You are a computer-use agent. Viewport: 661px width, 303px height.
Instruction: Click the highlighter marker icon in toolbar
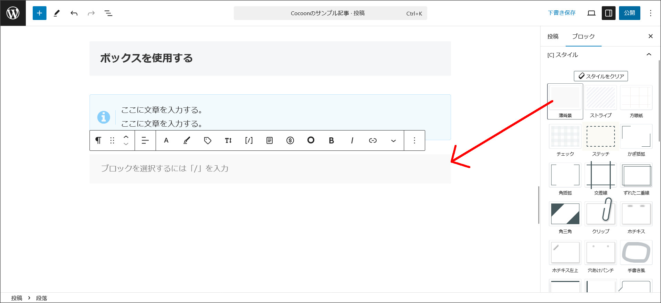coord(187,140)
